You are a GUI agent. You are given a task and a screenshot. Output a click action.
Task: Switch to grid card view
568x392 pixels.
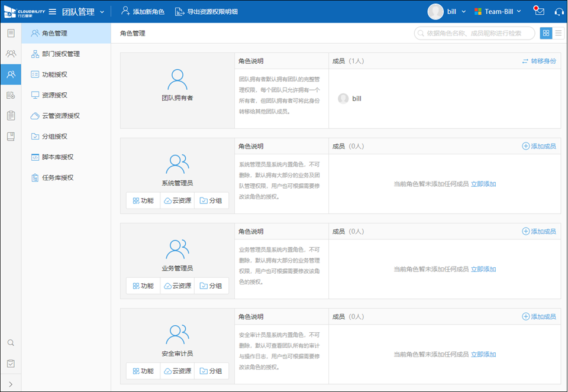546,33
